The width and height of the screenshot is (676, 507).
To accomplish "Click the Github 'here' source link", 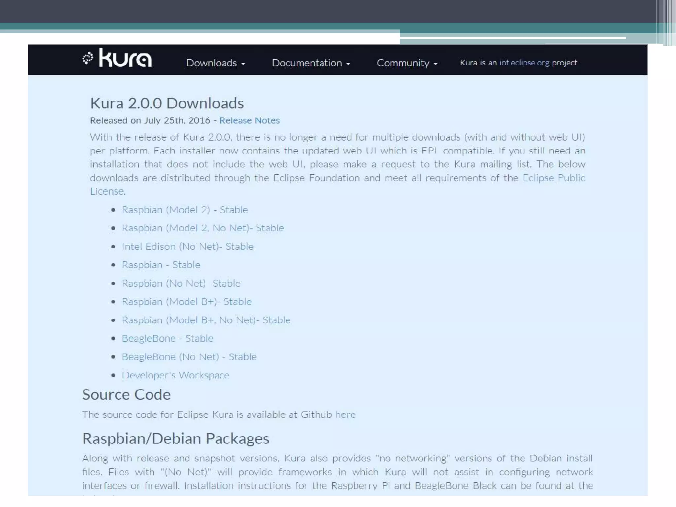I will 345,414.
